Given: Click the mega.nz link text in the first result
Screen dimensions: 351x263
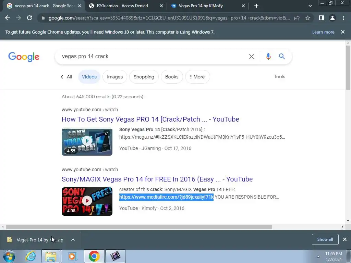Looking at the screenshot, I should (202, 137).
